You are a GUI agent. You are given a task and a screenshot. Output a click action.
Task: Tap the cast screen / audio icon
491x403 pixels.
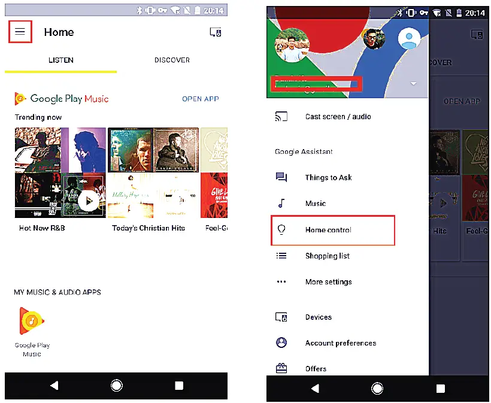[281, 117]
